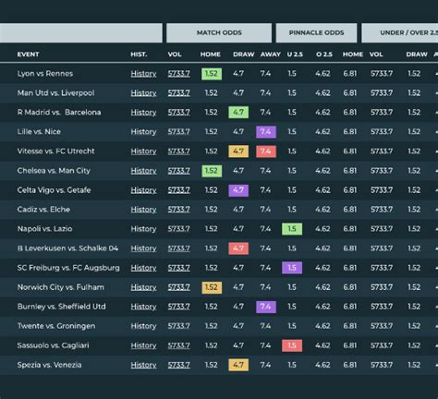Click green 1.52 home odds for Chelsea vs. Man City
Image resolution: width=438 pixels, height=399 pixels.
(x=212, y=171)
